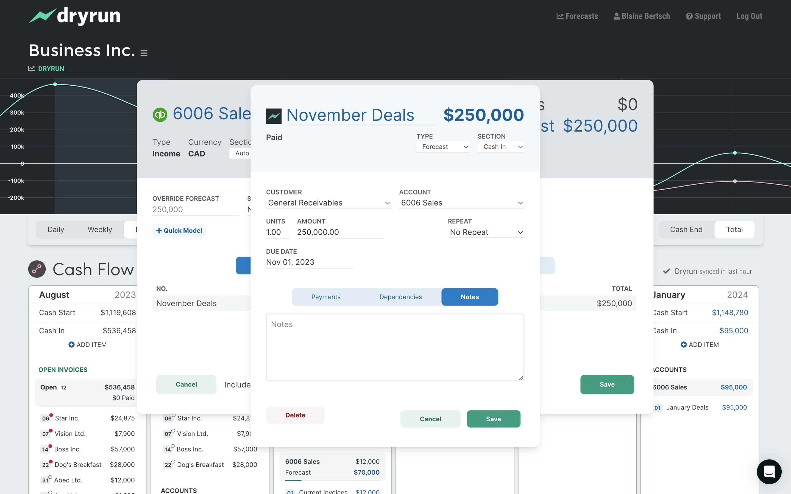Viewport: 791px width, 494px height.
Task: Switch view to Daily
Action: point(56,229)
